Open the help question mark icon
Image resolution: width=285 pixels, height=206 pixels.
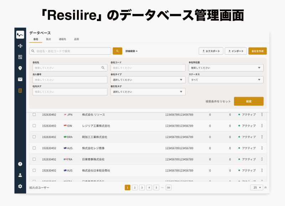pyautogui.click(x=20, y=164)
